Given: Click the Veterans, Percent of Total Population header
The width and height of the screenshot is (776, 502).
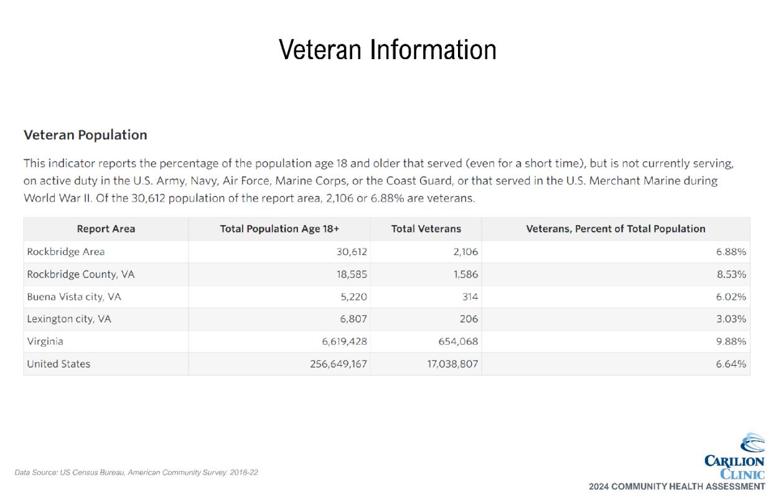Looking at the screenshot, I should tap(615, 229).
